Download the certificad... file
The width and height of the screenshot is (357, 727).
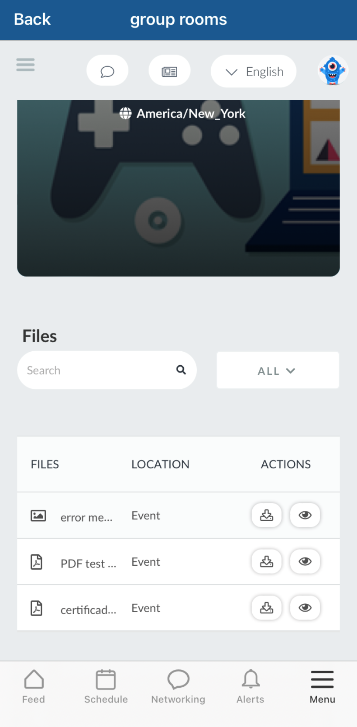pos(267,608)
